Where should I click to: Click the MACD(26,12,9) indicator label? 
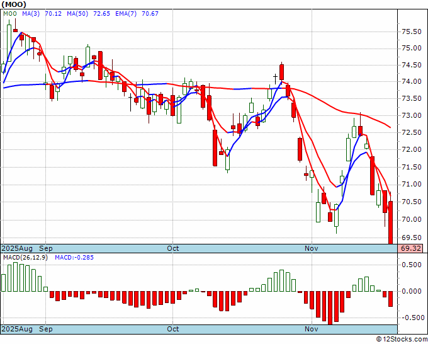coord(25,258)
